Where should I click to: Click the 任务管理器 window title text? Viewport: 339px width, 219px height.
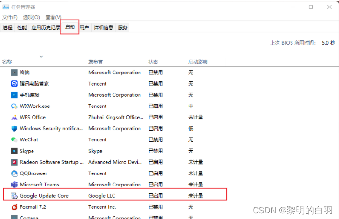(x=23, y=7)
